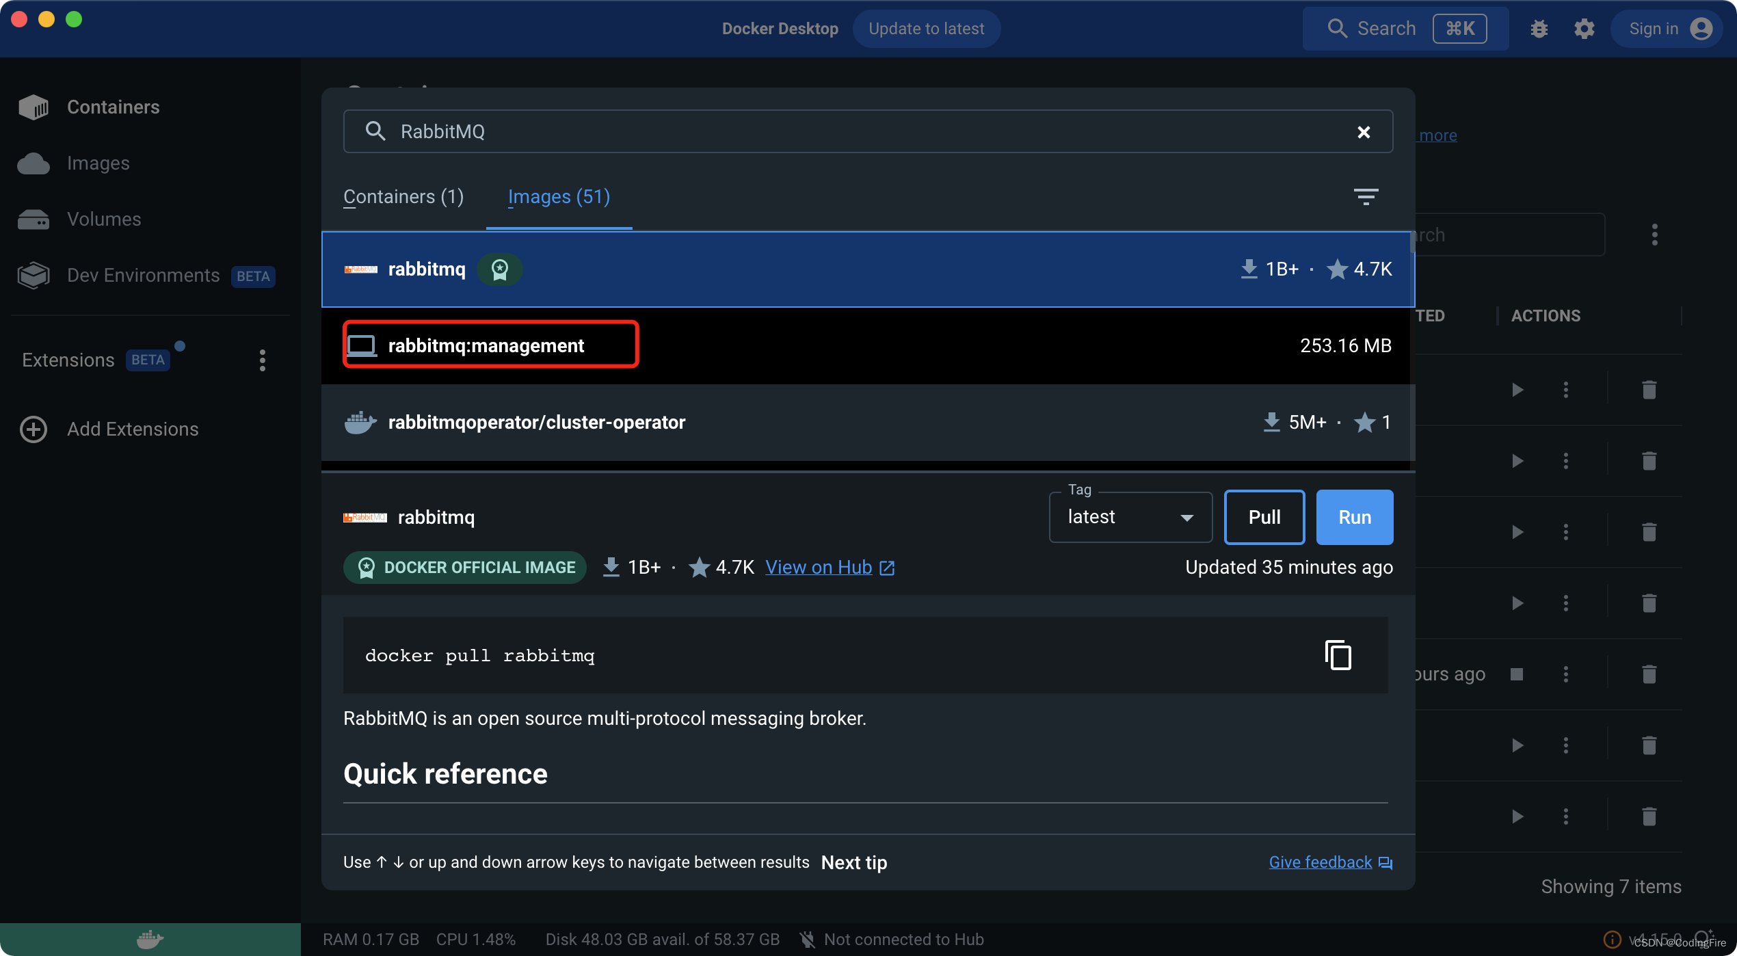Click Next tip
Screen dimensions: 1737x956
pos(854,862)
